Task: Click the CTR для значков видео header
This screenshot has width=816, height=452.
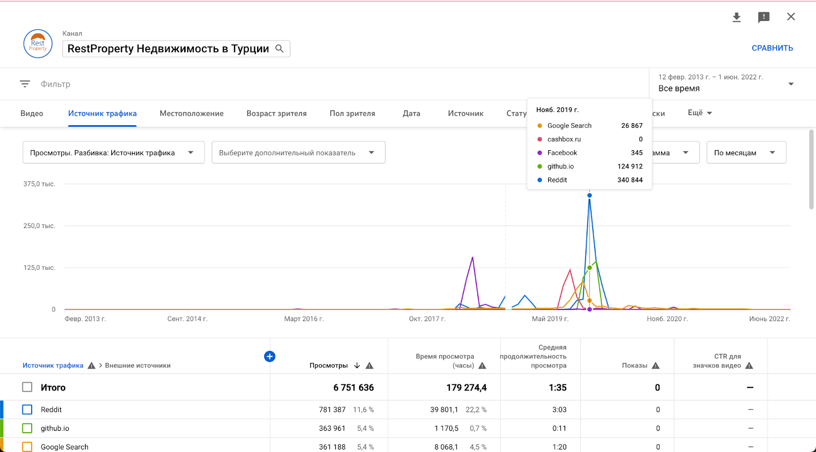Action: pos(717,361)
